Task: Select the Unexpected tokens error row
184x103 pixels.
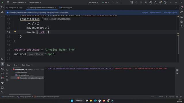Action: pyautogui.click(x=27, y=78)
